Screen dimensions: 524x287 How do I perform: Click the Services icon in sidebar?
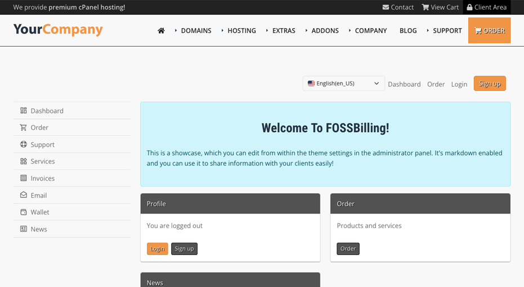tap(24, 161)
